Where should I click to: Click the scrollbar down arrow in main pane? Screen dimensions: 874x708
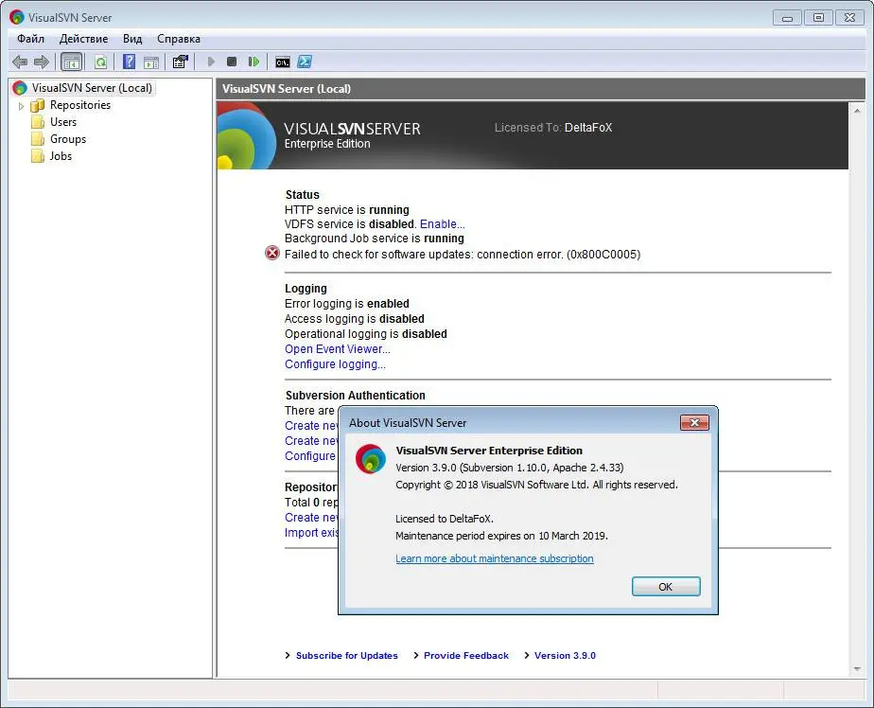point(857,669)
